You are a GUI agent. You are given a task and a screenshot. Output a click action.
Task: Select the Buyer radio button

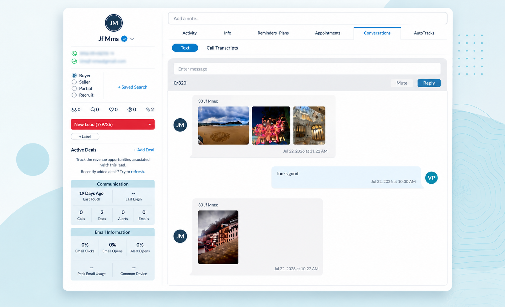point(74,75)
